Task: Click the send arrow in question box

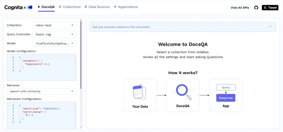Action: tap(270, 26)
